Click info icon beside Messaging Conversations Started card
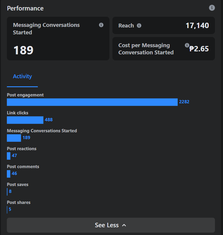The height and width of the screenshot is (235, 223). [101, 25]
